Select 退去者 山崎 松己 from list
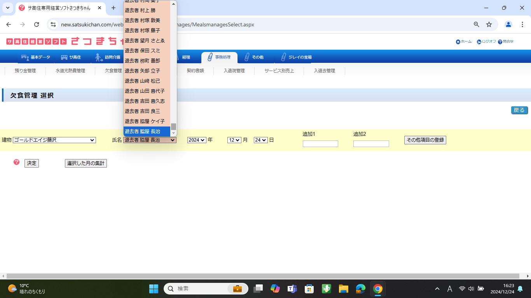531x298 pixels. pyautogui.click(x=142, y=81)
